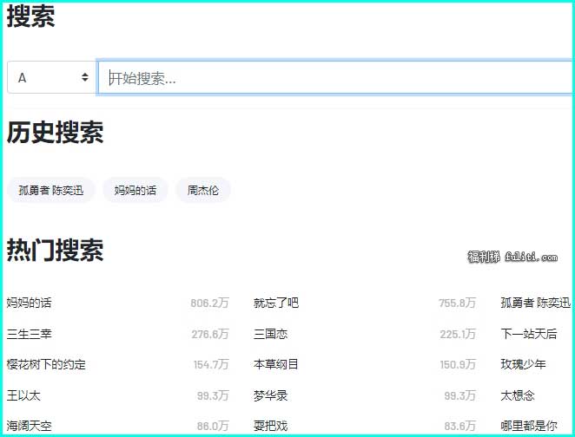
Task: Open hot search 梦华录
Action: 270,395
